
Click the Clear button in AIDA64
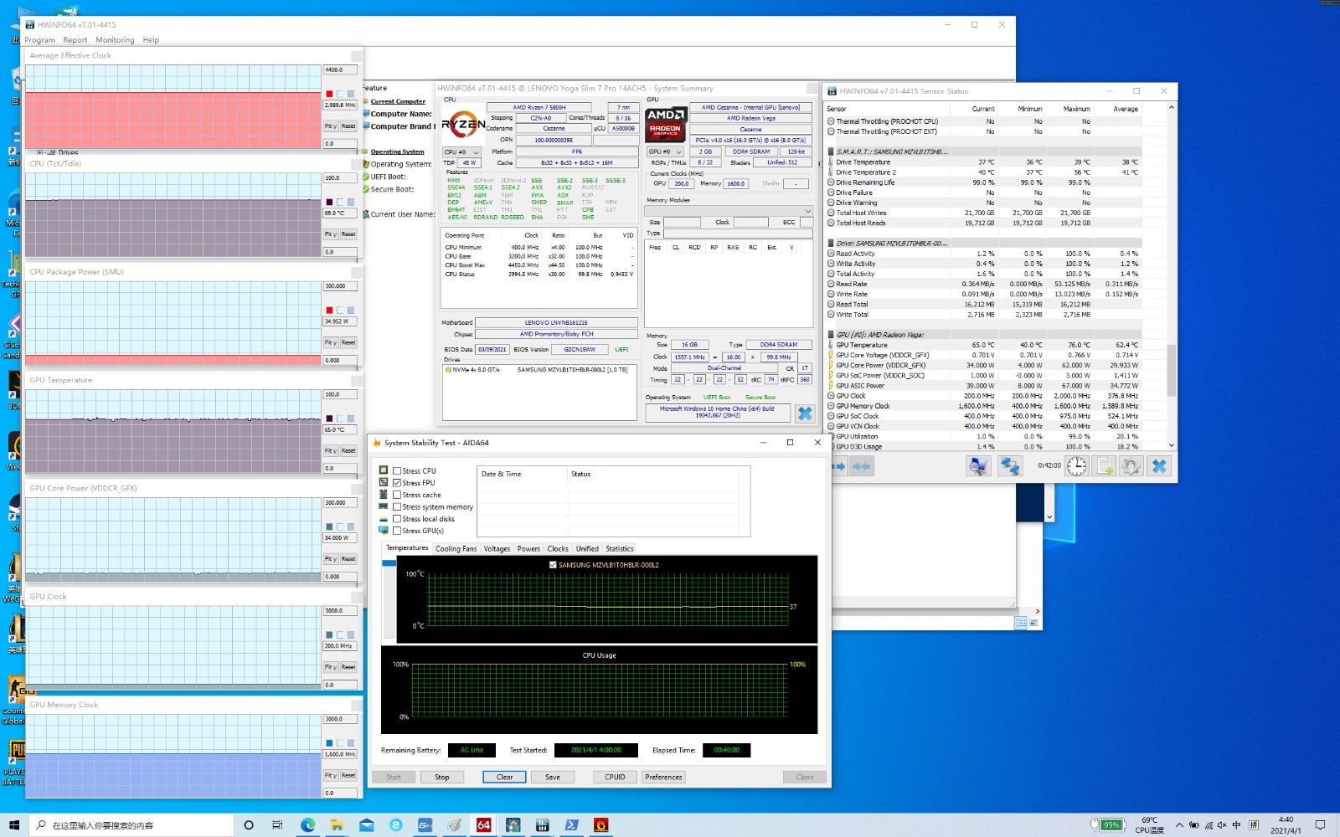(x=504, y=778)
